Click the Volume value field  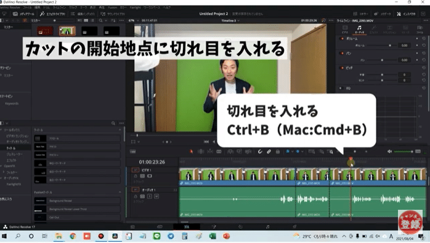[x=405, y=46]
